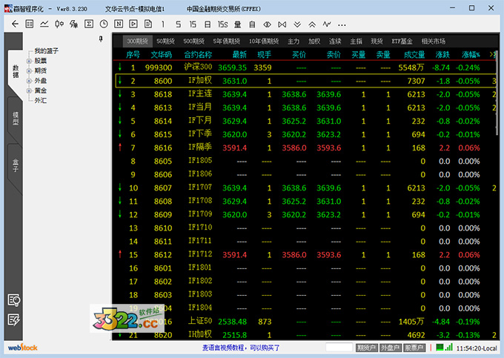Image resolution: width=504 pixels, height=358 pixels.
Task: Switch to the 盒子 side tab
Action: pyautogui.click(x=16, y=165)
